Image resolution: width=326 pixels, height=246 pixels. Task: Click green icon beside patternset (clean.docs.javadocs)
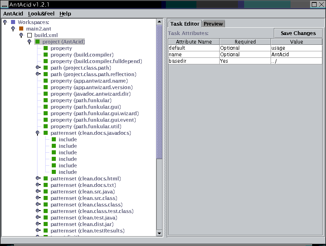(x=46, y=133)
